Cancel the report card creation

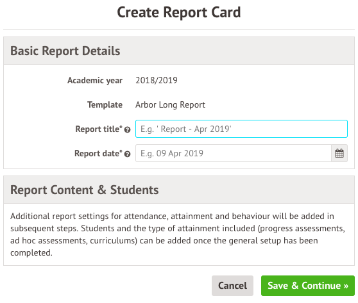tap(232, 286)
